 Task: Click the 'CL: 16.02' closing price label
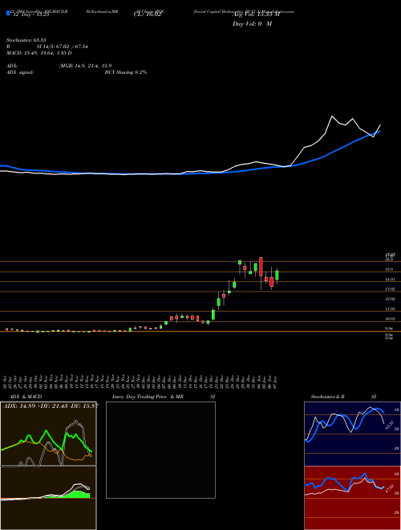tap(148, 15)
